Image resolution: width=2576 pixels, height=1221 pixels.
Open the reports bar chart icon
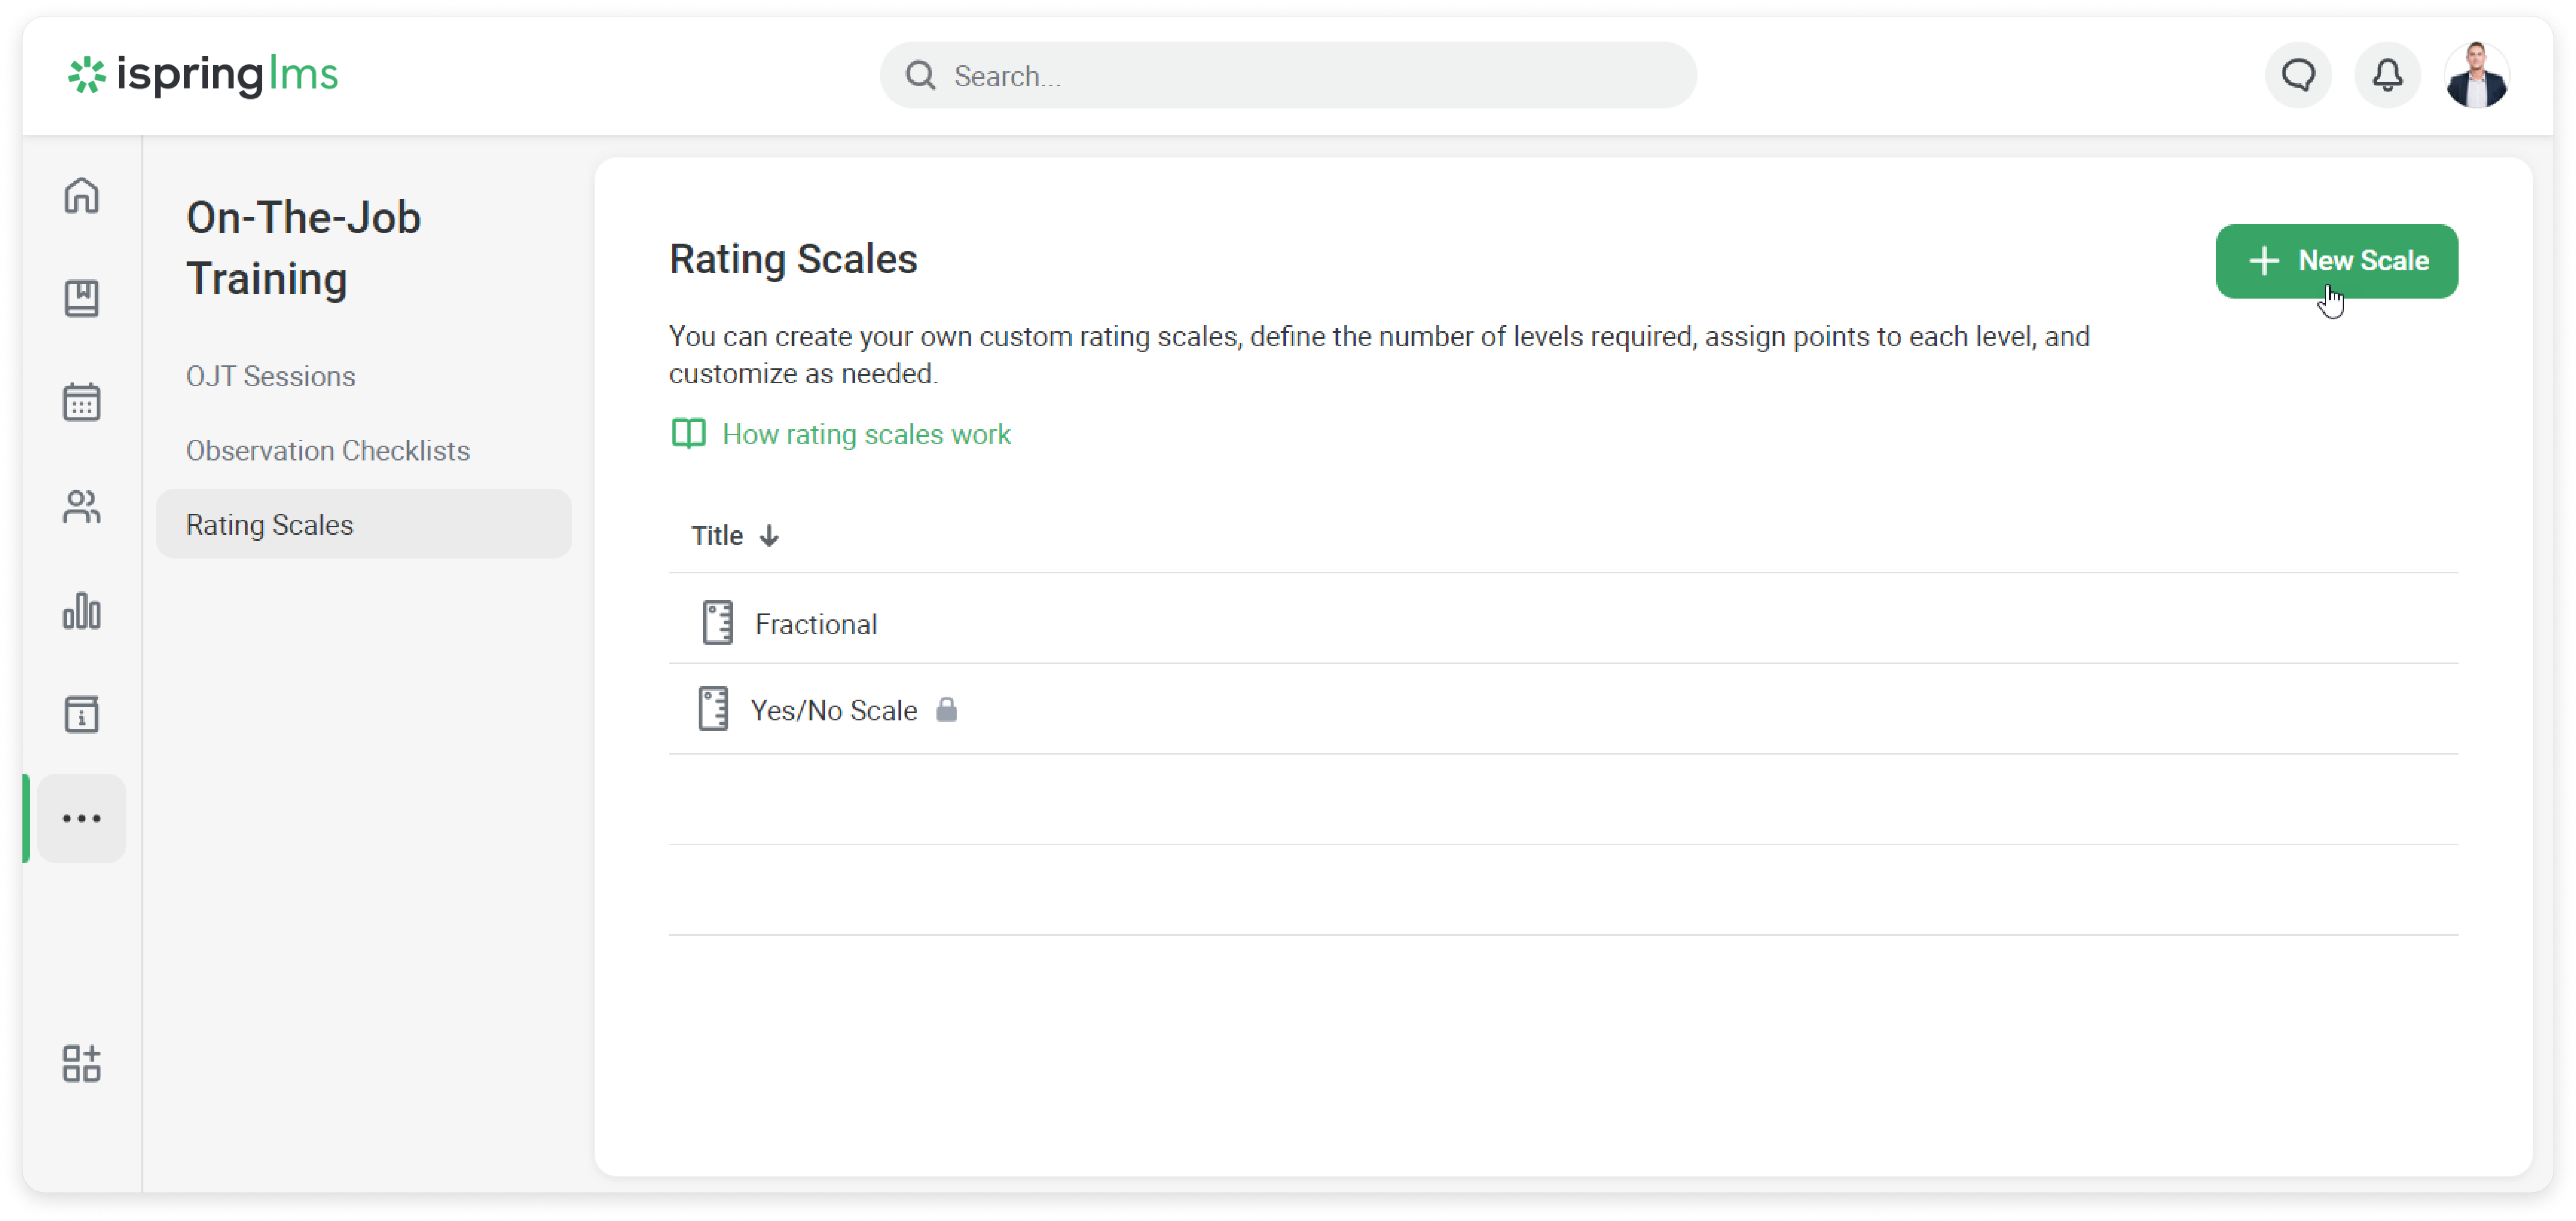(x=82, y=610)
